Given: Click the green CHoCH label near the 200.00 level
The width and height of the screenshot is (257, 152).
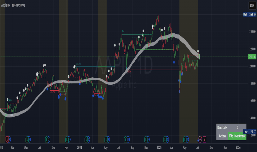Looking at the screenshot, I should click(x=79, y=64).
